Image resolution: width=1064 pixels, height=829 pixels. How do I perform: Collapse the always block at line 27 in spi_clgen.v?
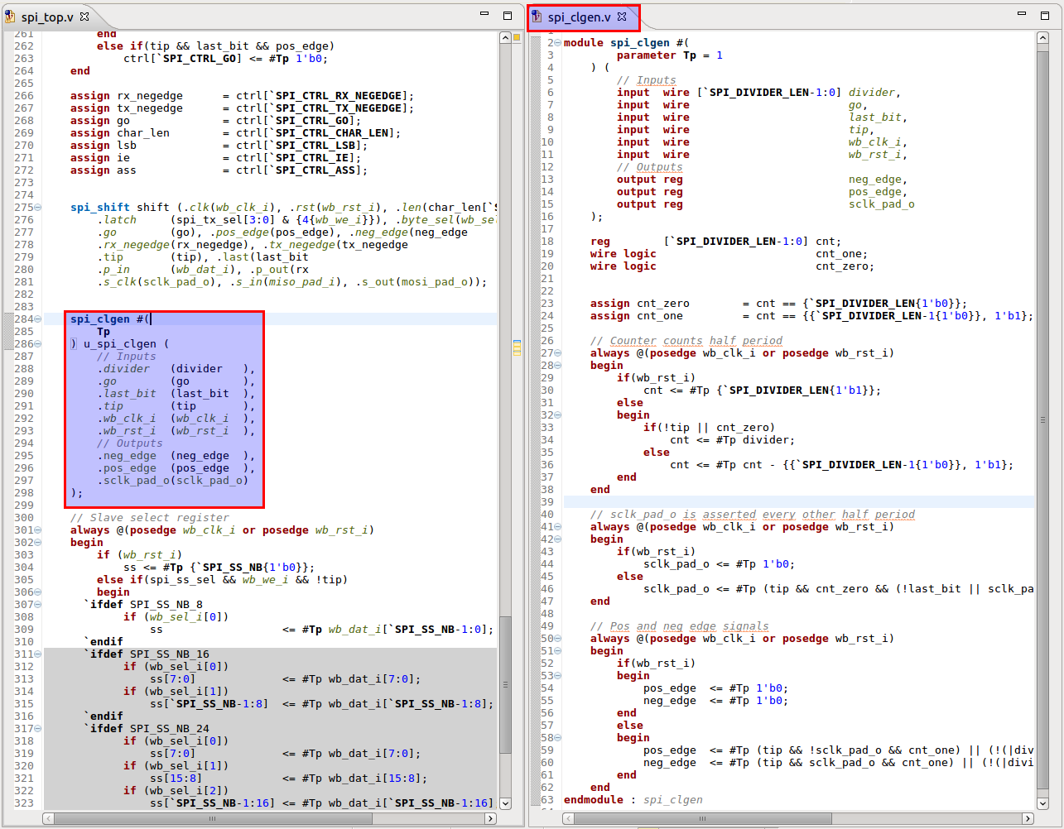pyautogui.click(x=558, y=352)
